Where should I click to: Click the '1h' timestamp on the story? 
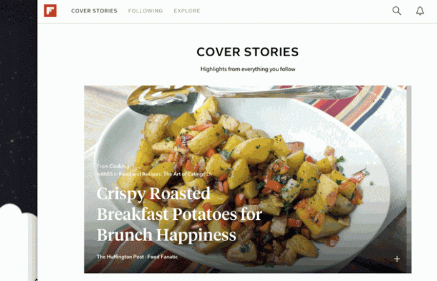[209, 174]
